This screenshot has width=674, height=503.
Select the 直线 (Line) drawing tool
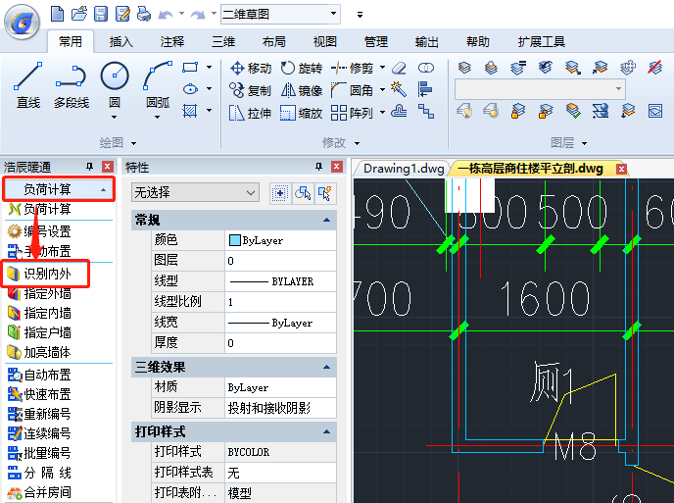point(27,84)
